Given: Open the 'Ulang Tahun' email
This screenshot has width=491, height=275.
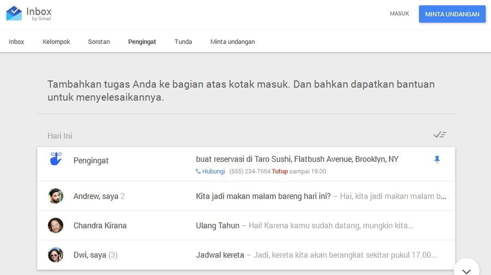Looking at the screenshot, I should coord(218,225).
